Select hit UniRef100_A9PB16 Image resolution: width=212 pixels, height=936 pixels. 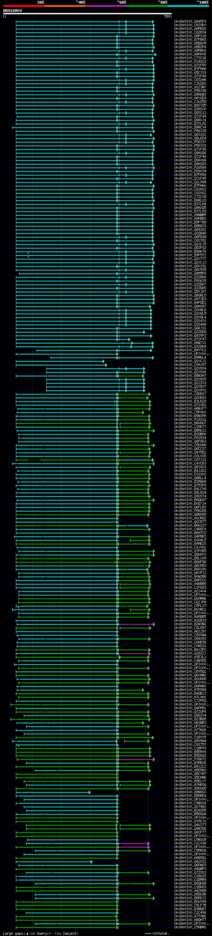point(190,29)
